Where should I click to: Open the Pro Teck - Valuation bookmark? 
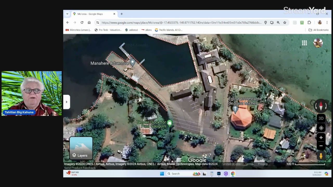pos(108,30)
